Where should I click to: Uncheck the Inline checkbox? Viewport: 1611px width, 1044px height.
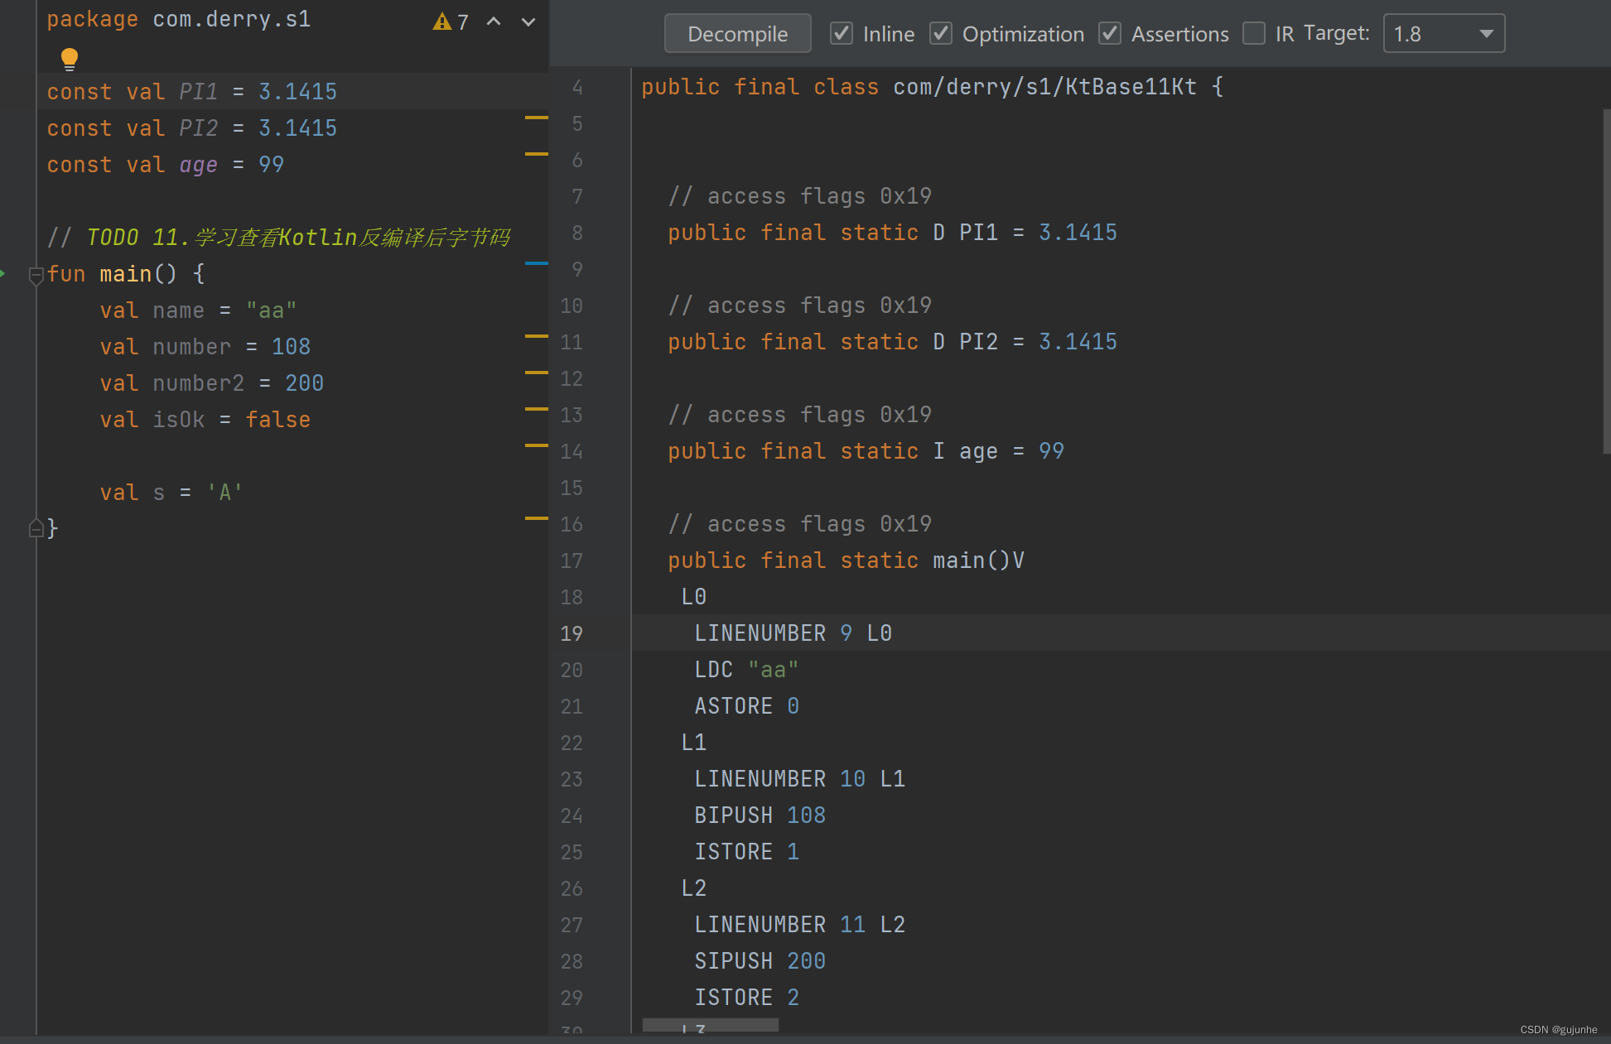(x=842, y=34)
